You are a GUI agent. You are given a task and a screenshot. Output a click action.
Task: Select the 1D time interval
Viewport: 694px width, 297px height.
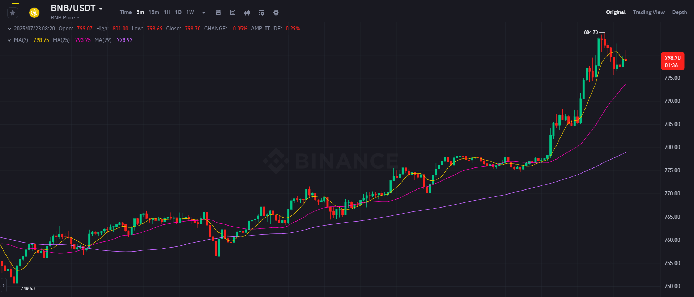(x=178, y=12)
